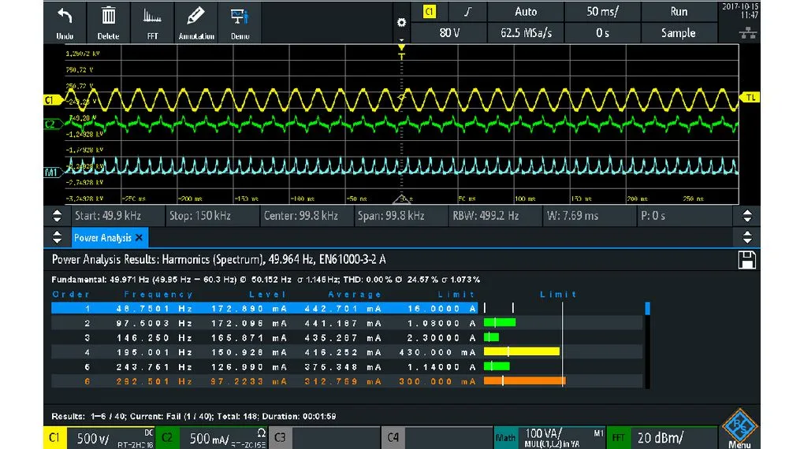The height and width of the screenshot is (449, 804).
Task: Click the harmonics table scrollbar handle
Action: (x=647, y=309)
